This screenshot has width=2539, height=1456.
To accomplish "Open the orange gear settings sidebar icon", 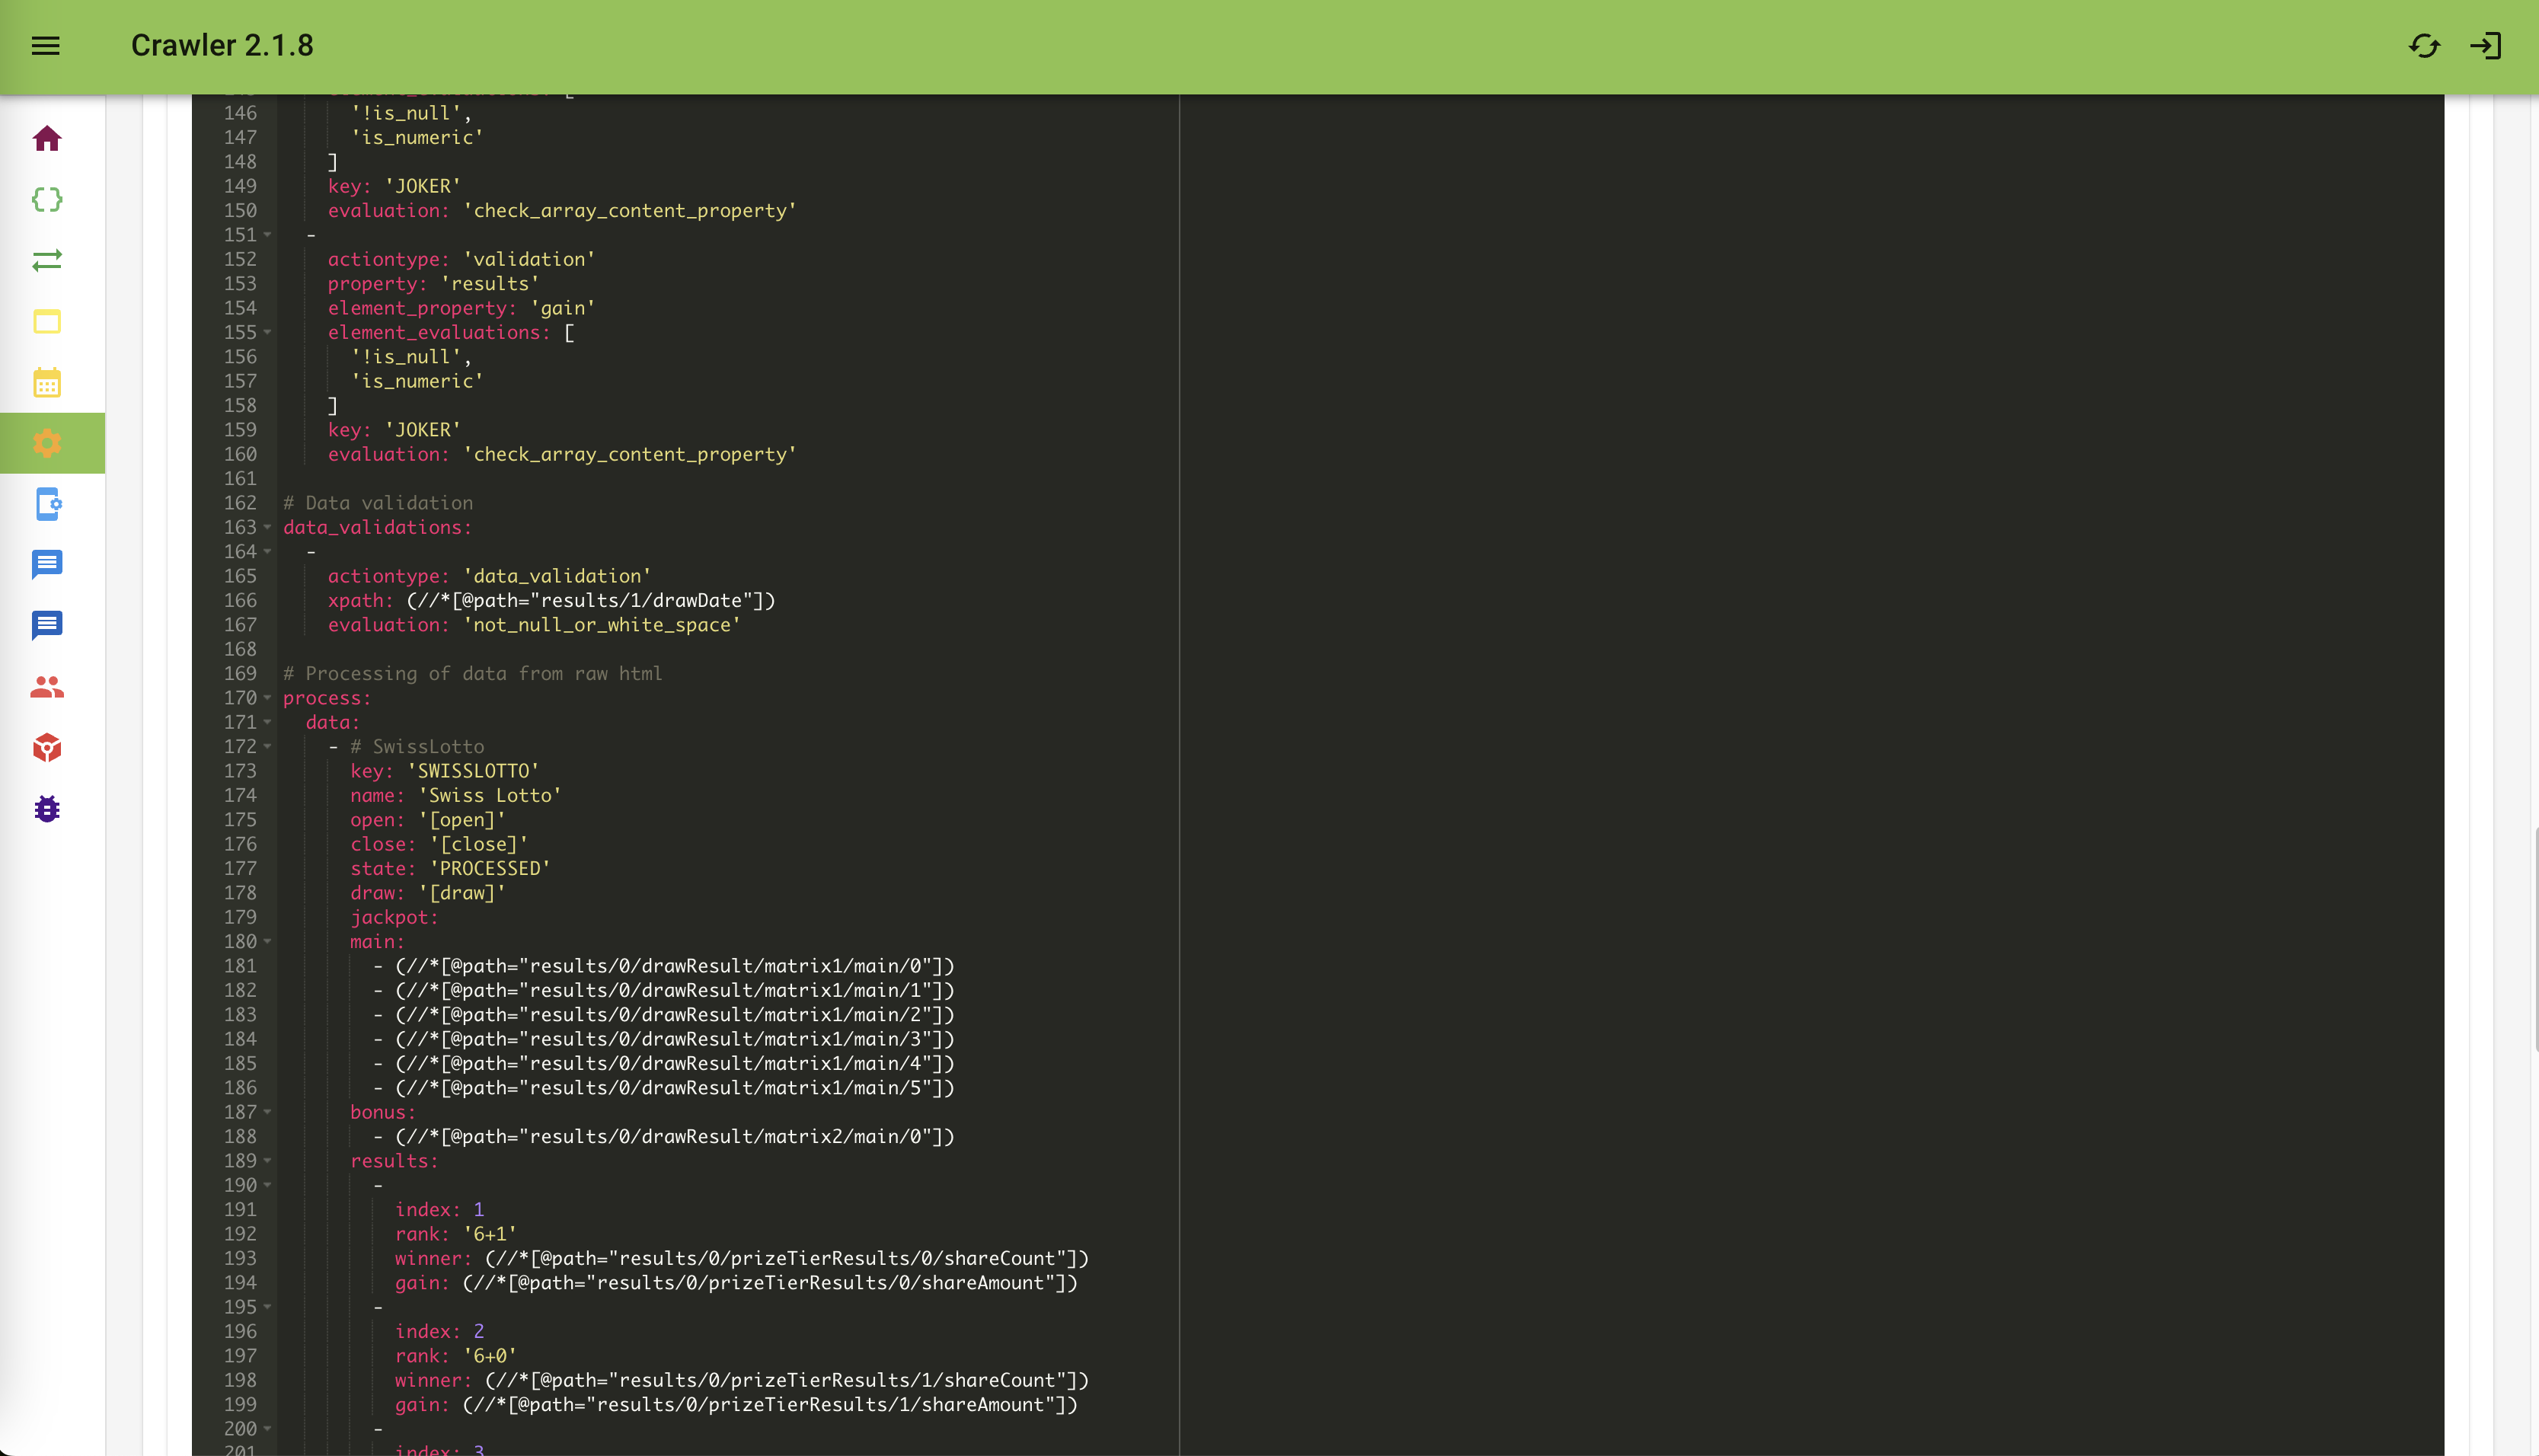I will coord(47,443).
